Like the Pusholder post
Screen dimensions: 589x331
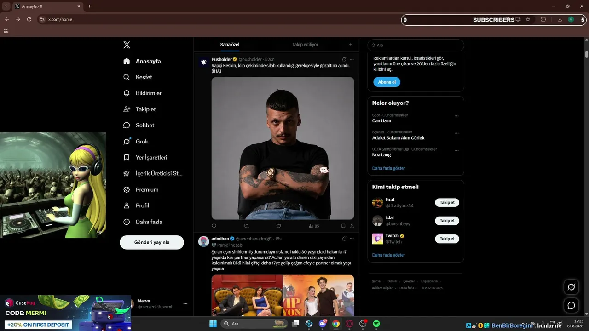278,226
